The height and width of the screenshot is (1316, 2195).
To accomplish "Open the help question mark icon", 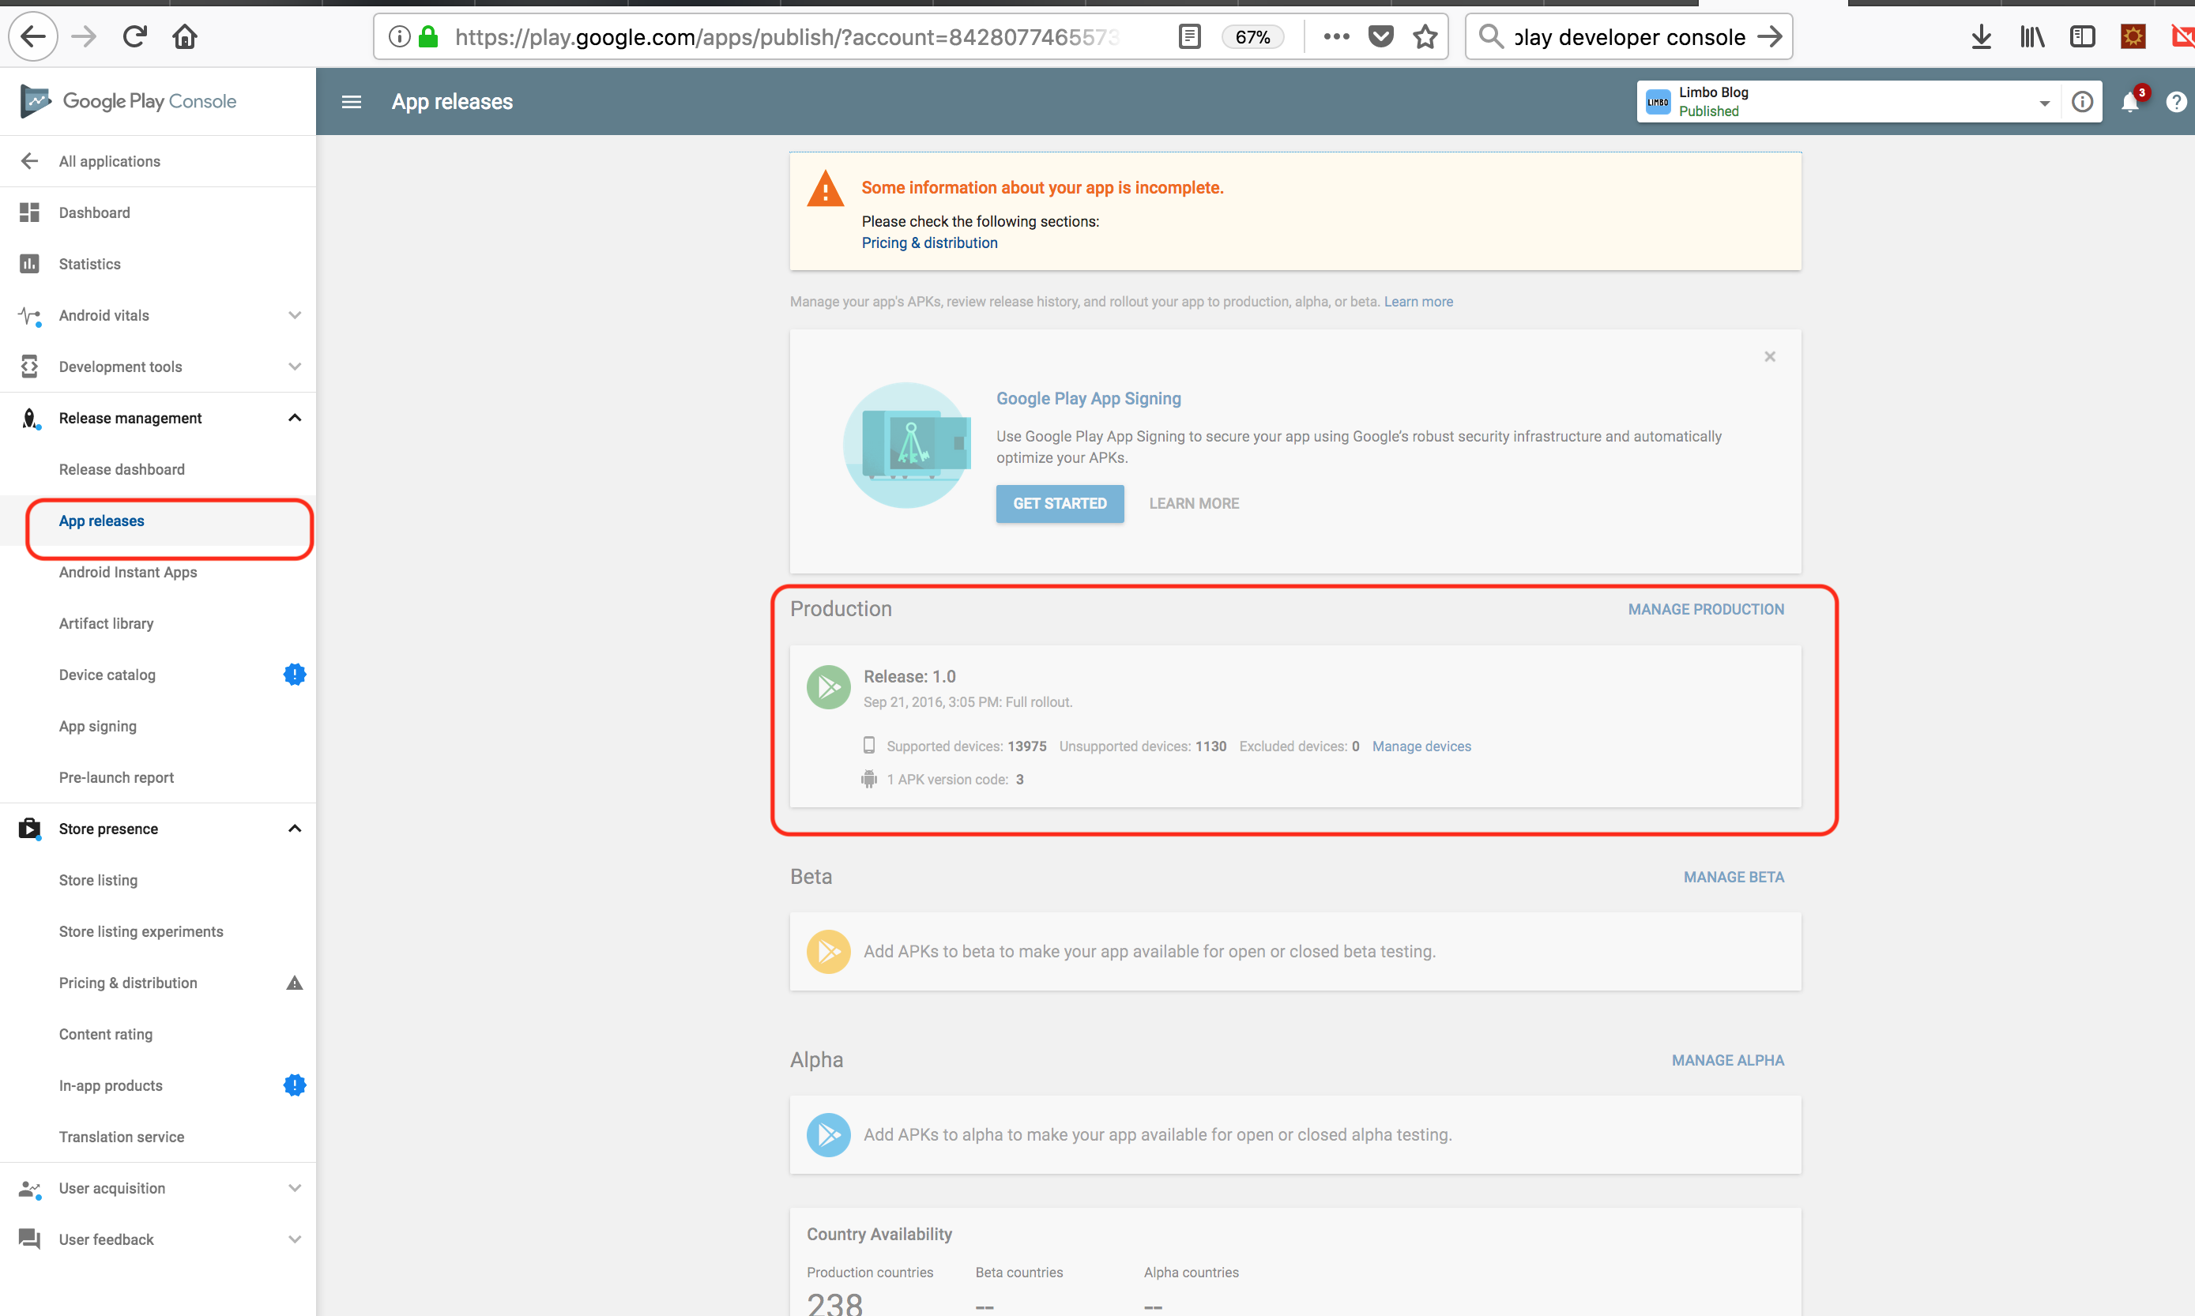I will point(2178,101).
